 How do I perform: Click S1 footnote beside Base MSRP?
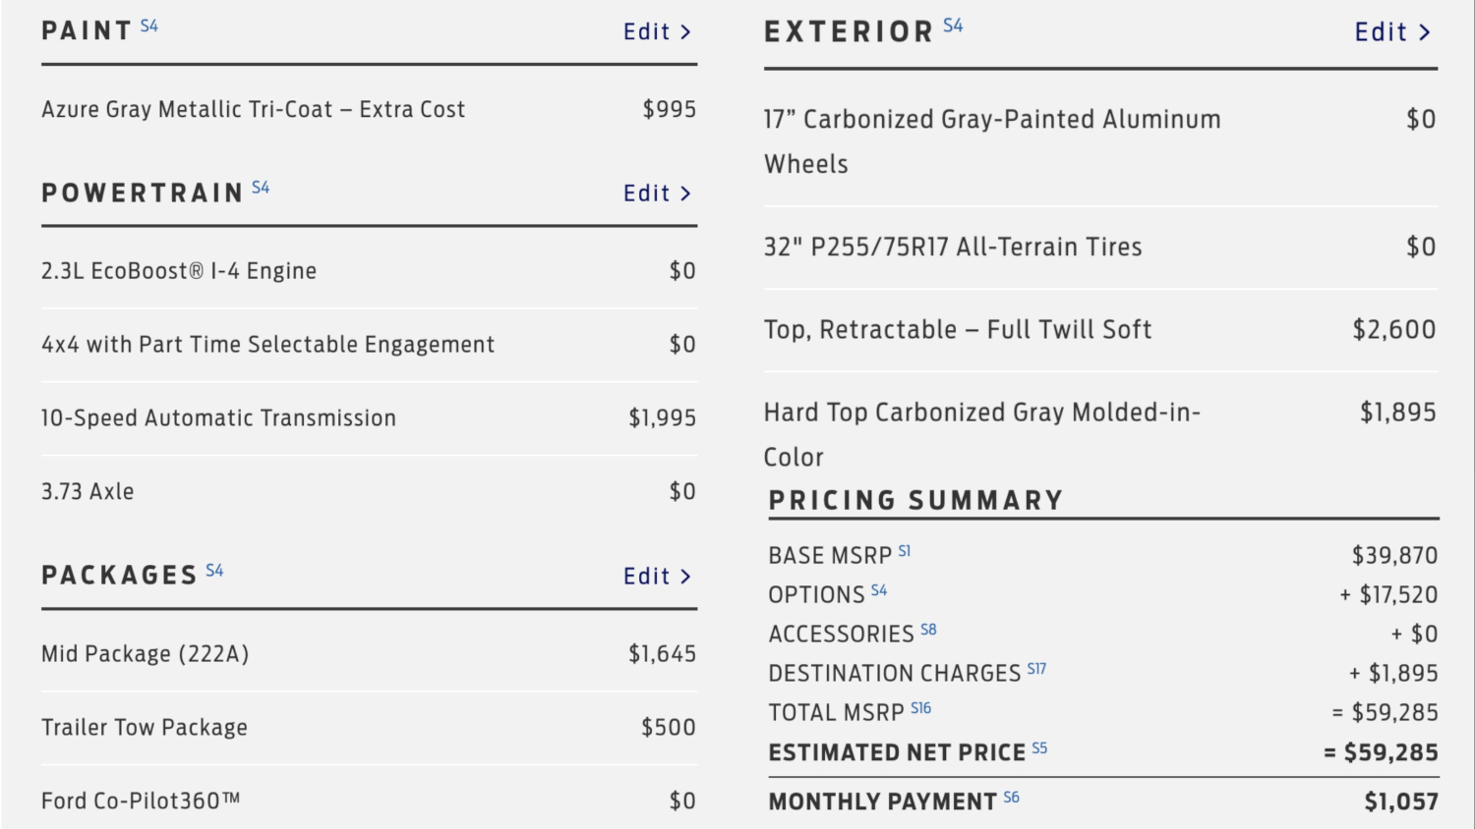905,551
